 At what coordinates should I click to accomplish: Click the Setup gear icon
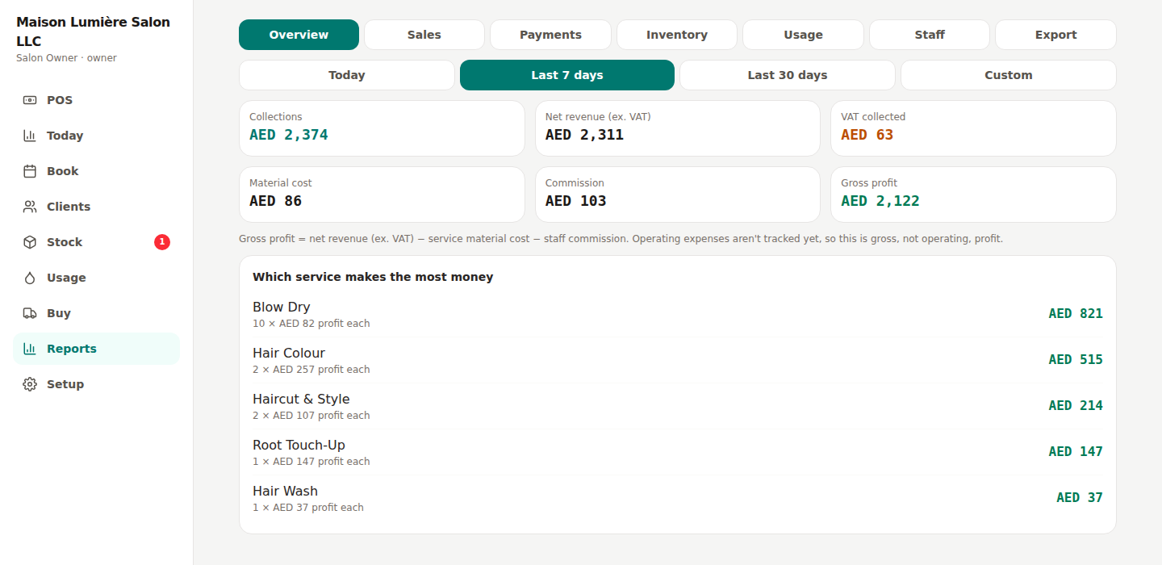(30, 384)
